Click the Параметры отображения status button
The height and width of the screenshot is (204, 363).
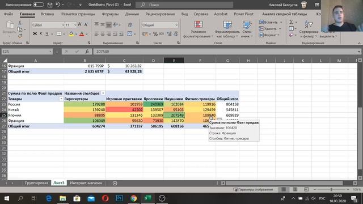tap(254, 189)
